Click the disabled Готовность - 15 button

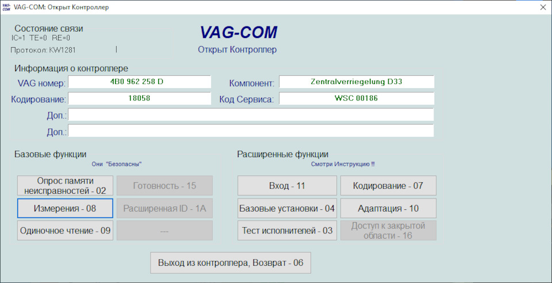coord(165,185)
